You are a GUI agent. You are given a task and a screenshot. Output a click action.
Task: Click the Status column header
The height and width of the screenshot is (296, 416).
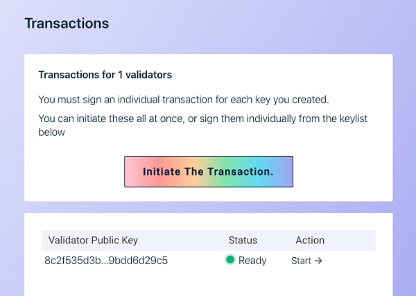click(x=243, y=241)
